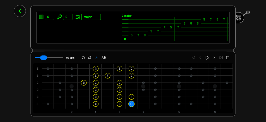Select F note on A string
The width and height of the screenshot is (266, 122).
131,97
